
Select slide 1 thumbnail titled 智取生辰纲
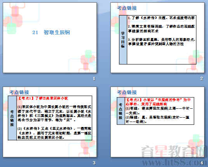pyautogui.click(x=50, y=38)
